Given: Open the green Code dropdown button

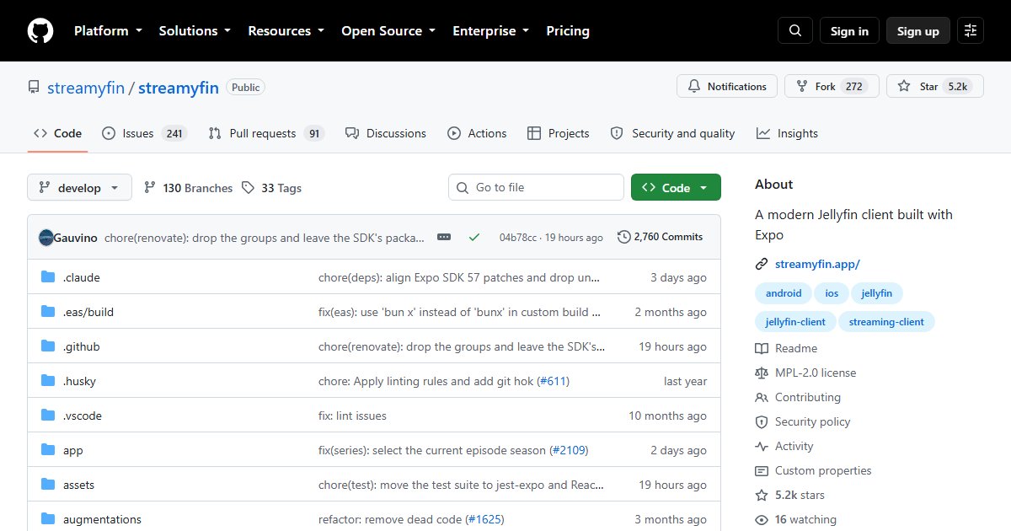Looking at the screenshot, I should pyautogui.click(x=676, y=188).
